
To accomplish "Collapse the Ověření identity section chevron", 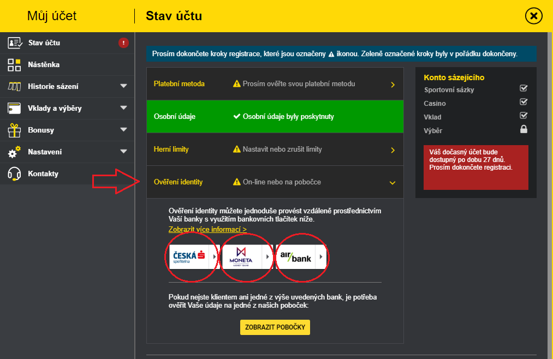I will click(393, 183).
